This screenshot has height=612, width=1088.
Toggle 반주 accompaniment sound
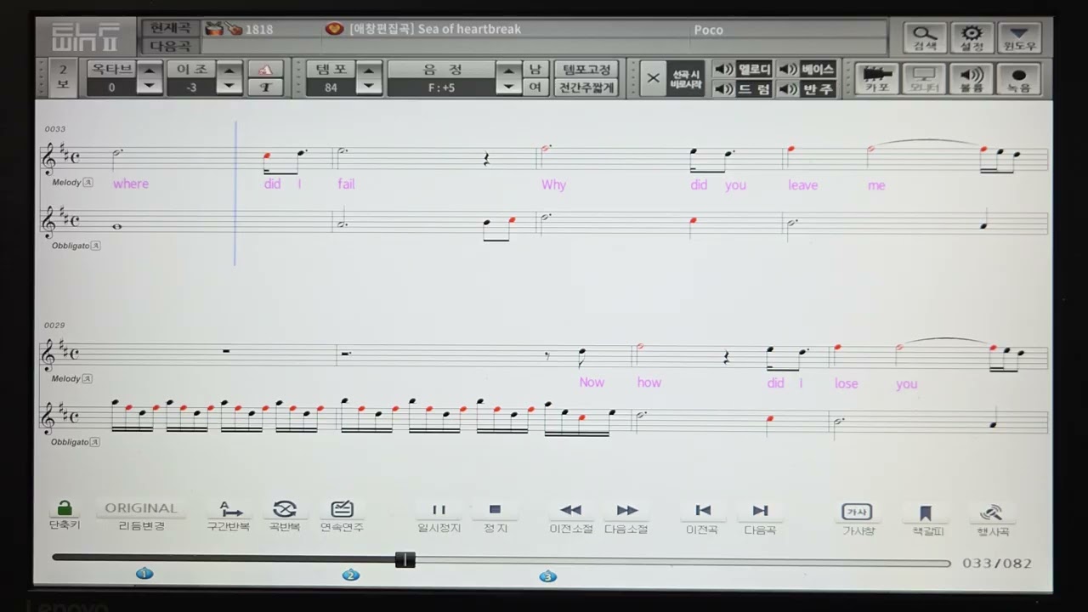click(x=807, y=88)
